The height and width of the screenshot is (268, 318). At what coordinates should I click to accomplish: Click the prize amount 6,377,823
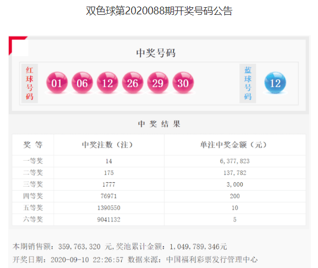pos(235,161)
